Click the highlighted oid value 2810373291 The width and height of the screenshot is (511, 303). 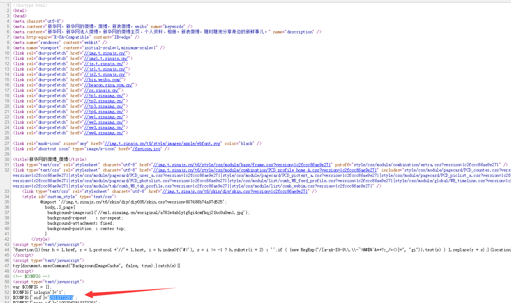61,298
